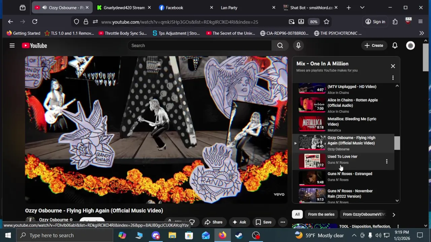This screenshot has width=431, height=242.
Task: Click the Ask button
Action: click(239, 222)
